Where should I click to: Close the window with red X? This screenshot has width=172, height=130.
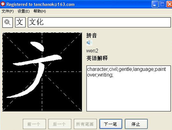point(169,4)
